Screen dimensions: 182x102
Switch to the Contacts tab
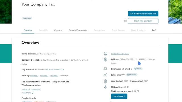coord(58,30)
